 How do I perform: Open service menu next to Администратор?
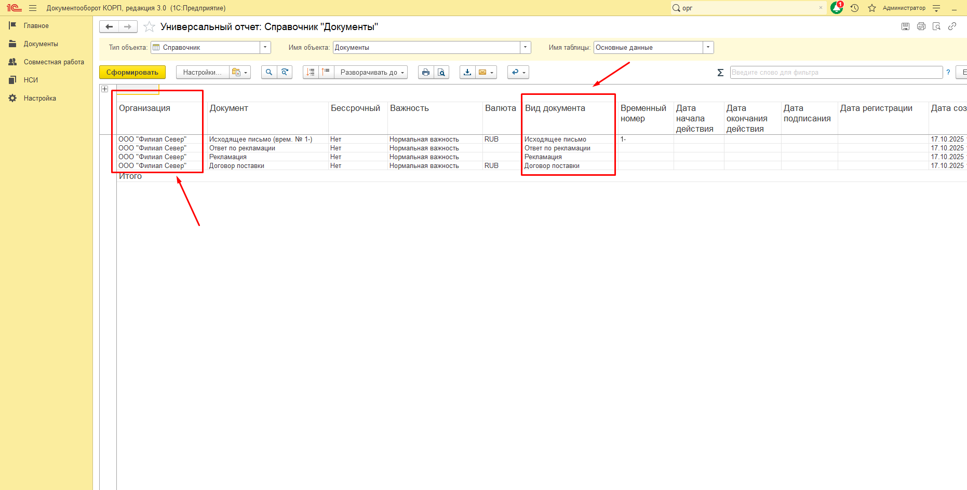click(x=936, y=8)
